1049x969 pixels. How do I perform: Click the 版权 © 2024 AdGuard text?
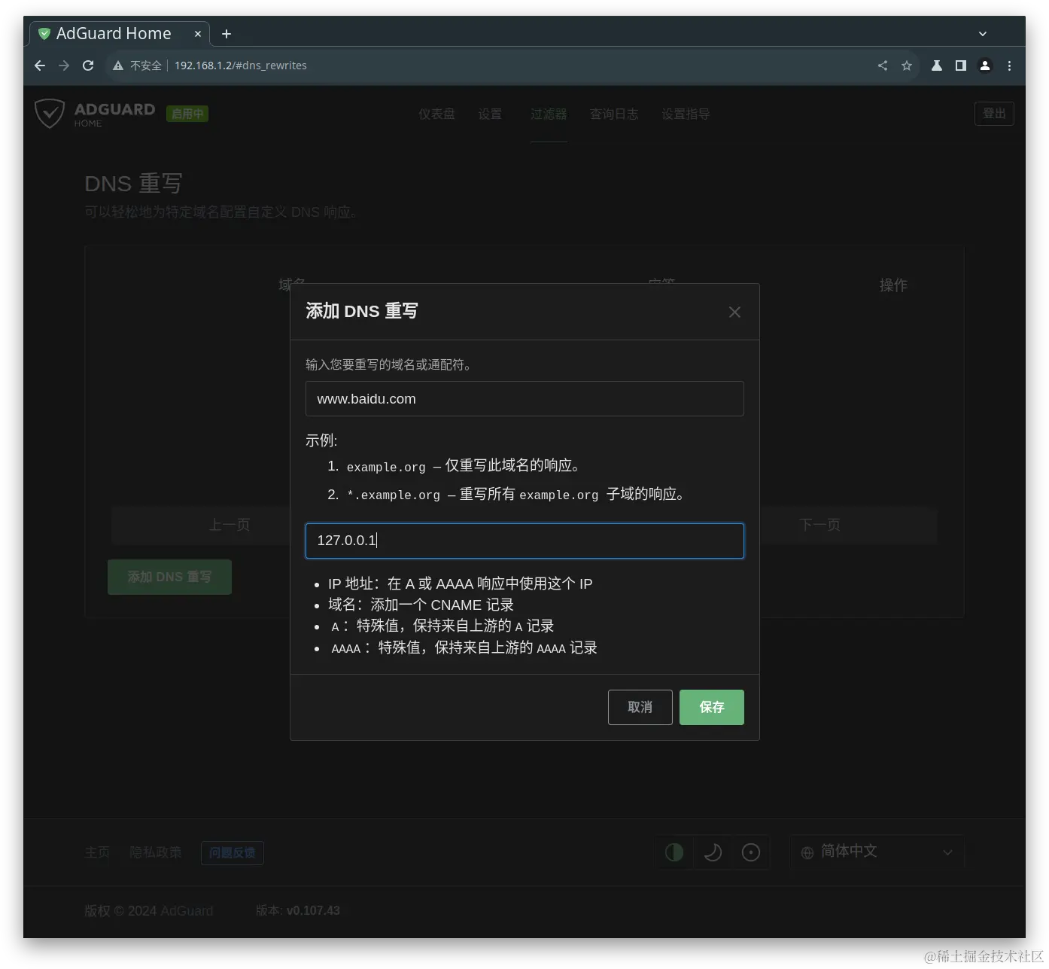pyautogui.click(x=148, y=910)
